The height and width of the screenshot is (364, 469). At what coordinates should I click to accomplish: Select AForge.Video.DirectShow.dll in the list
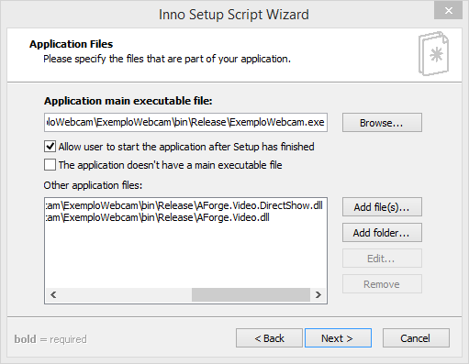click(x=184, y=205)
